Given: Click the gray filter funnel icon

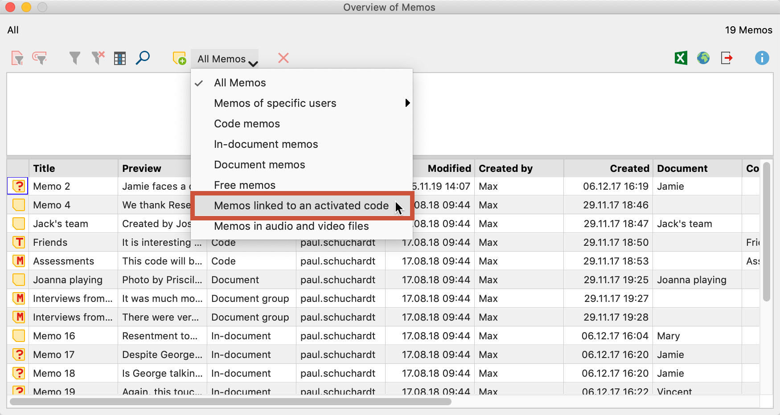Looking at the screenshot, I should [75, 58].
